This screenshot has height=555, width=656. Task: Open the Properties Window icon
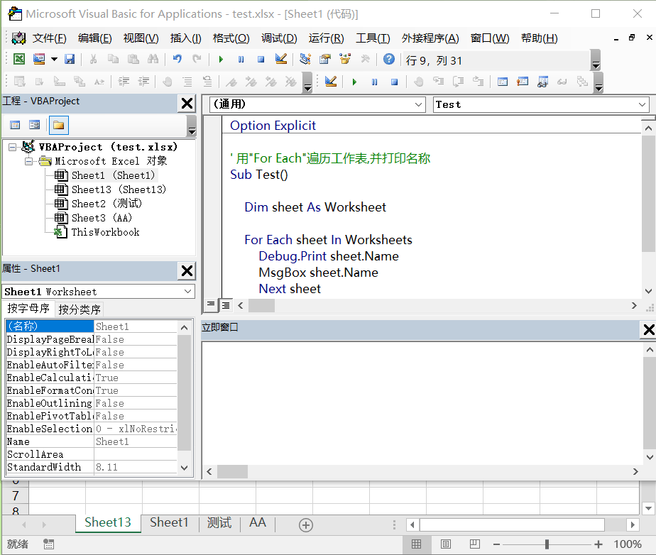tap(325, 59)
